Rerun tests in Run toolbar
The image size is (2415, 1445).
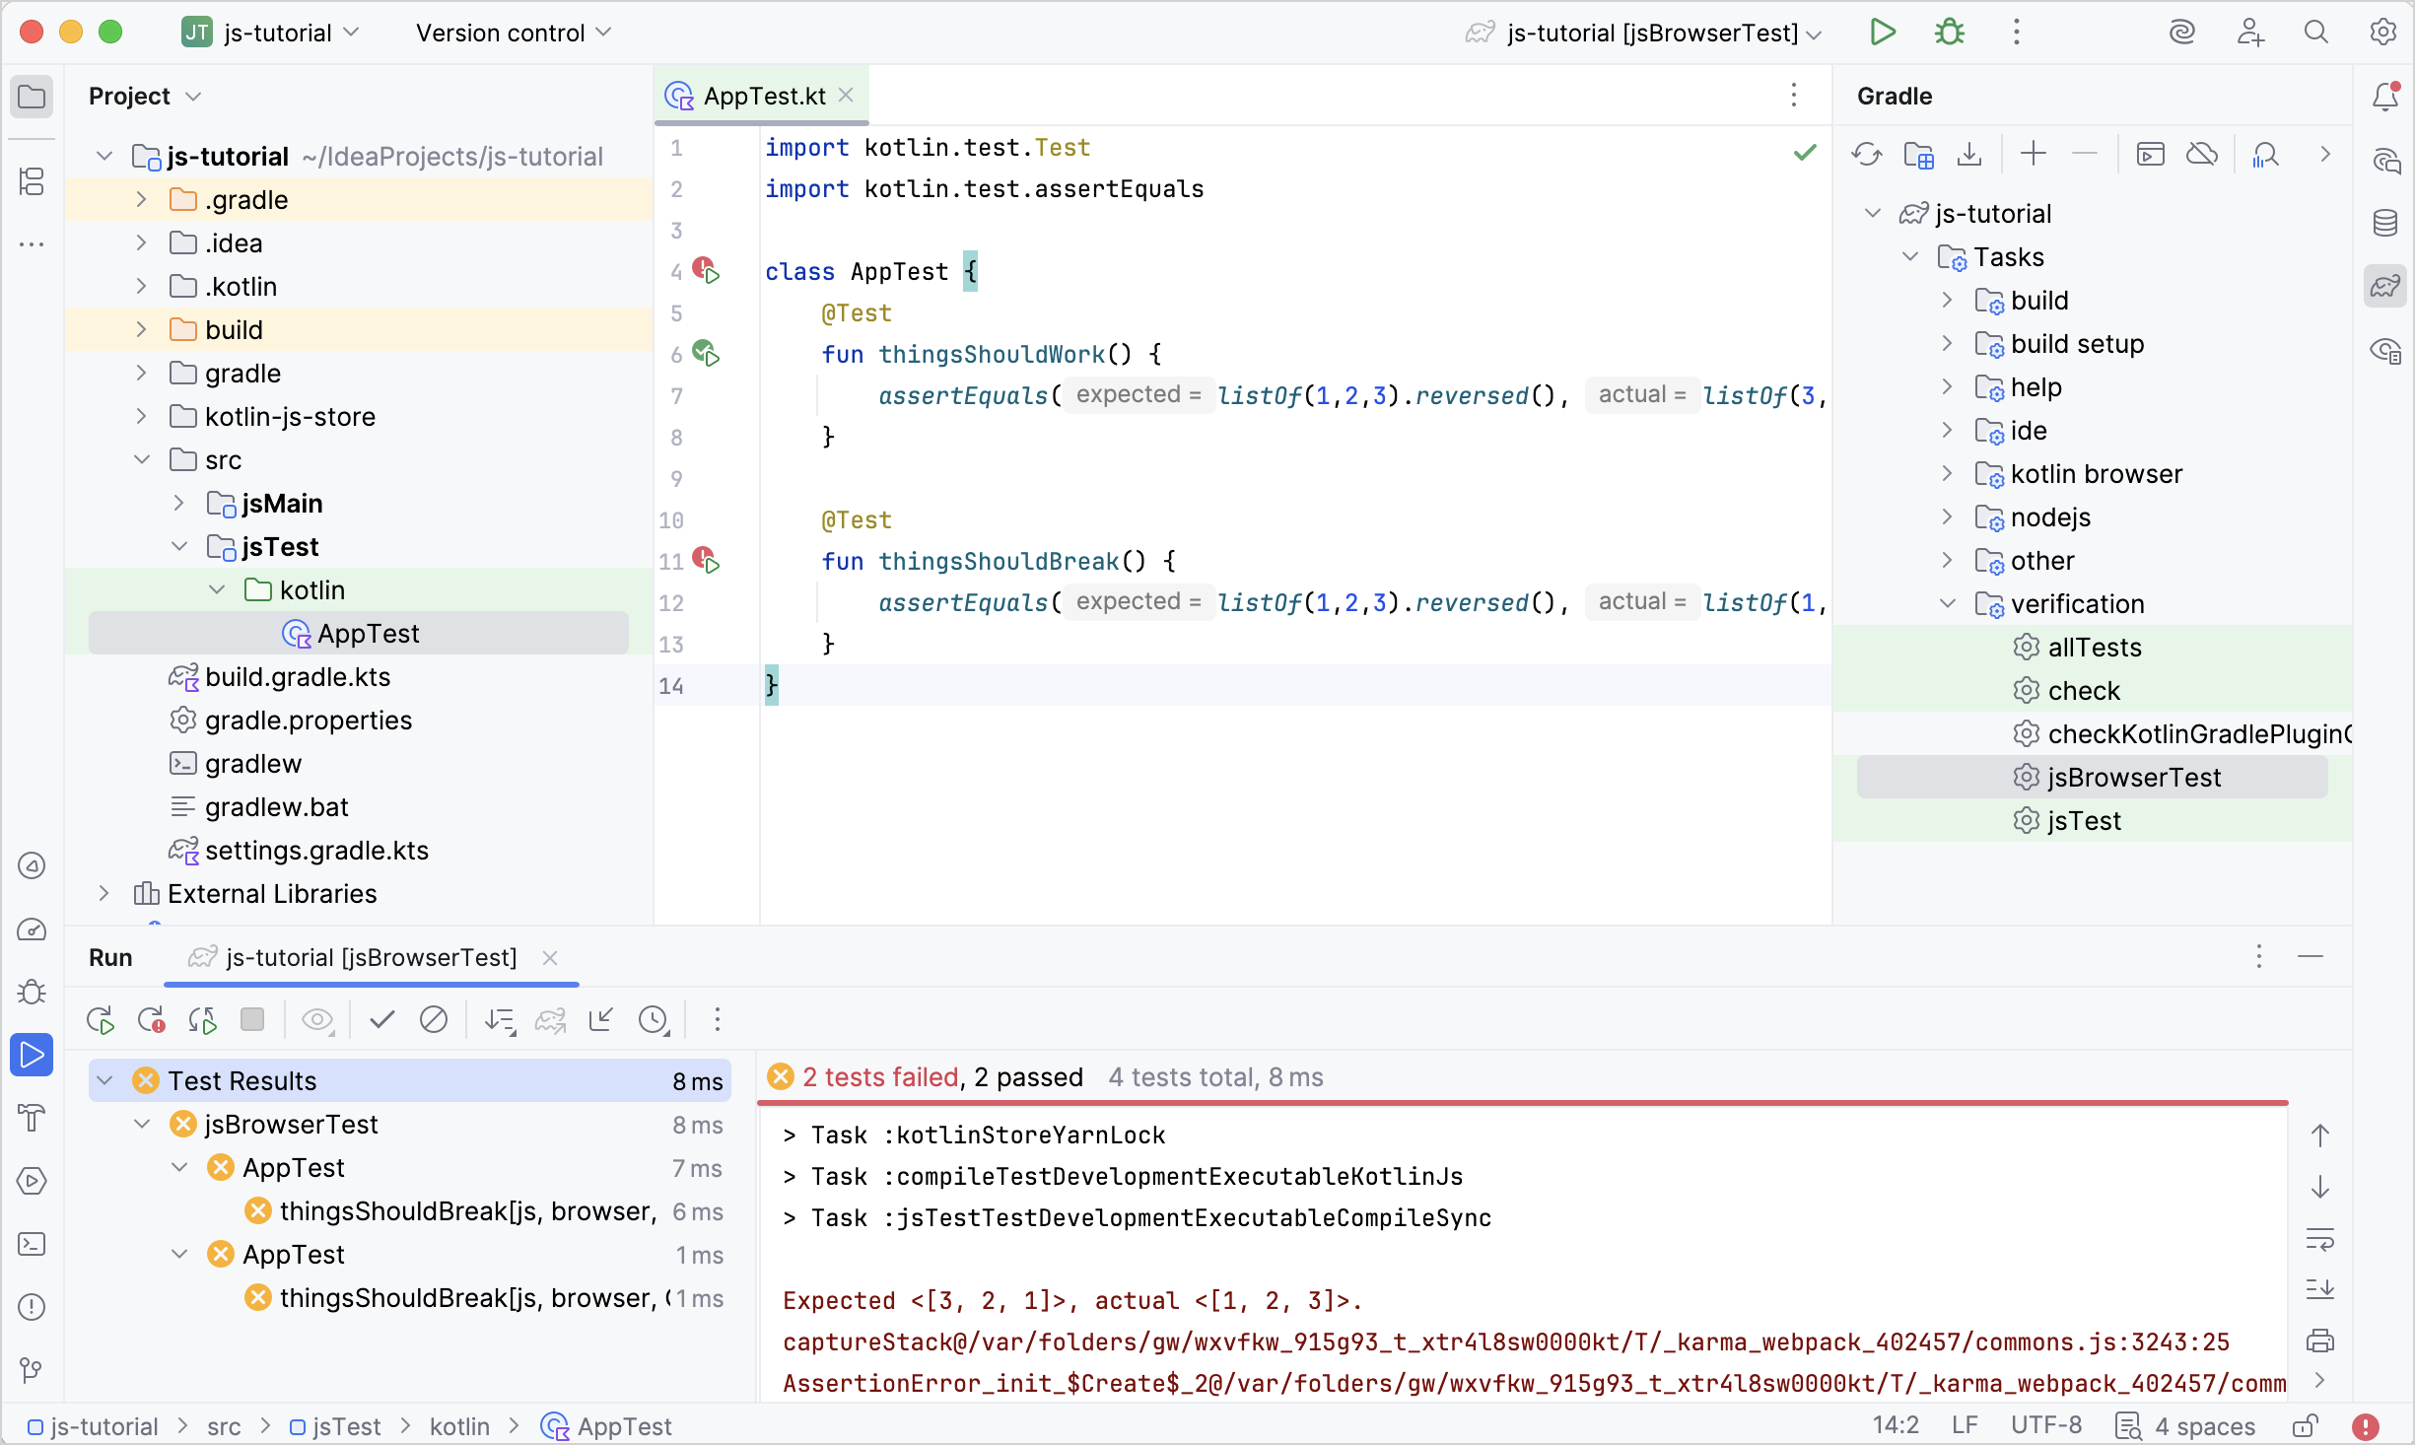pyautogui.click(x=101, y=1019)
